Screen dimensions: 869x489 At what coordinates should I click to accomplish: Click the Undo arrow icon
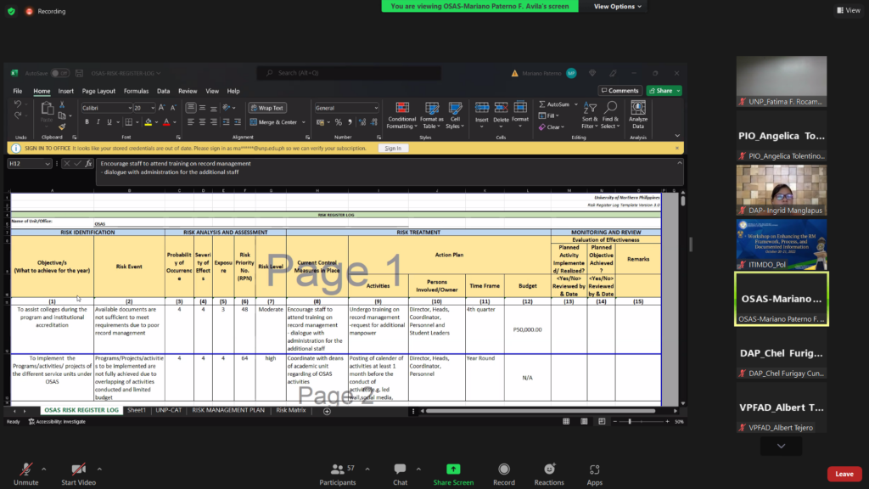[x=18, y=104]
